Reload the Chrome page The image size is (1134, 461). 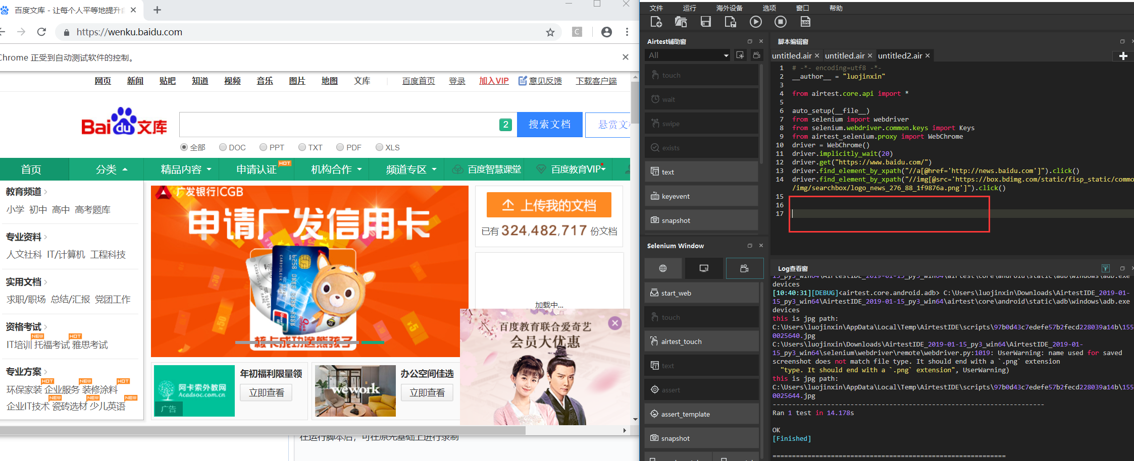[42, 32]
